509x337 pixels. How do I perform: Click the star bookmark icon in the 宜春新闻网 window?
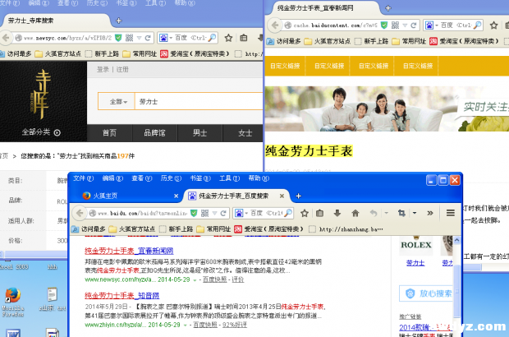tap(493, 25)
